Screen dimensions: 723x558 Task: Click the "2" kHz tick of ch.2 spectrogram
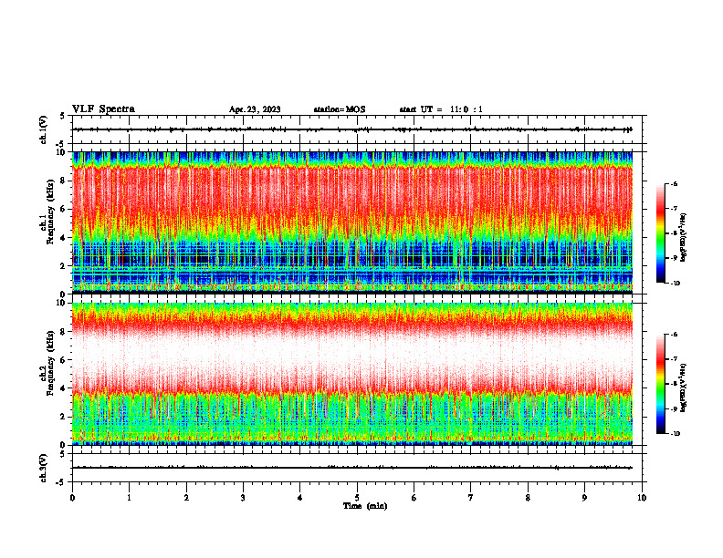click(64, 417)
